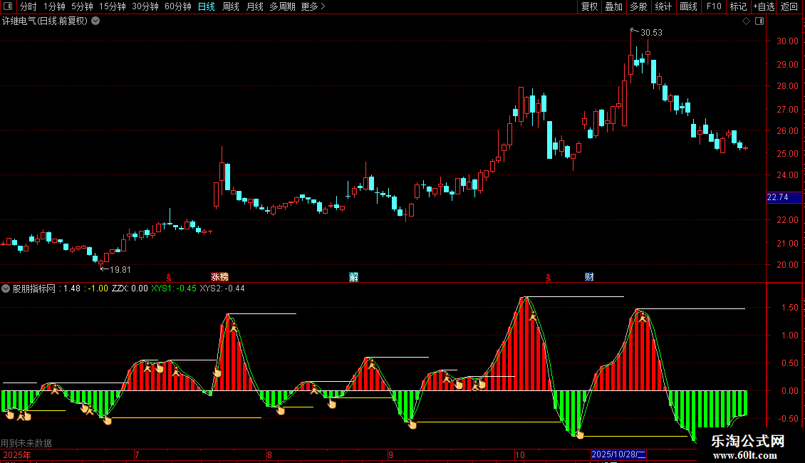Select the 1分钟 period tab

tap(54, 6)
